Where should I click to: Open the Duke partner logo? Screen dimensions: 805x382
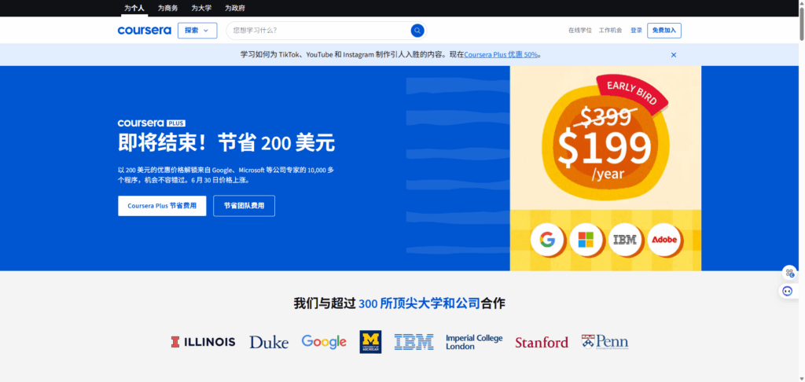click(x=269, y=342)
